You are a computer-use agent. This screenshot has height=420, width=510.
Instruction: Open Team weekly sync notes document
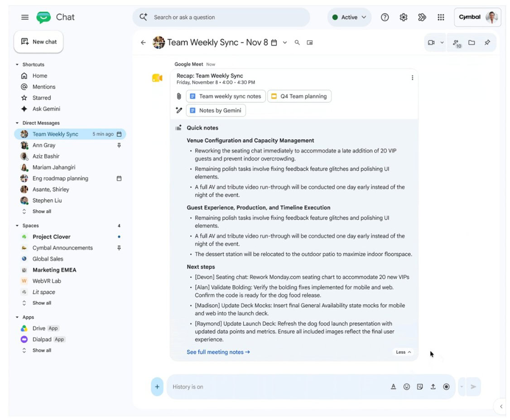click(226, 97)
